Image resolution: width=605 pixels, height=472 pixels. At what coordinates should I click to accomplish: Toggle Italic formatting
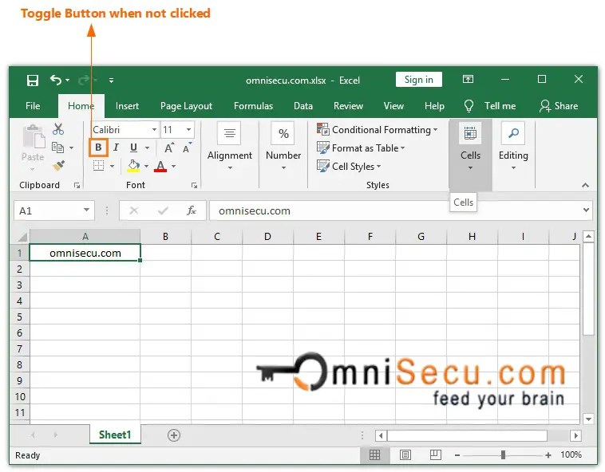(x=116, y=147)
